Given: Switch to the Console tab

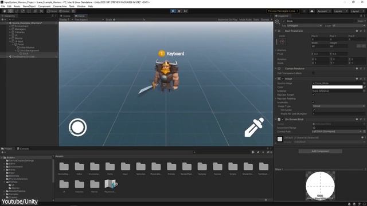Looking at the screenshot, I should (x=23, y=149).
